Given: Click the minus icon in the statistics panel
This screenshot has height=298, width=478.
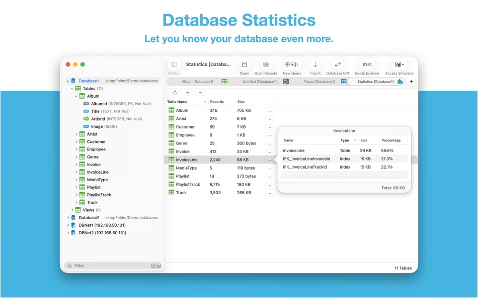Looking at the screenshot, I should 200,92.
